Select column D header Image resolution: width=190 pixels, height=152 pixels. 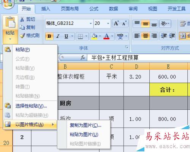tap(136, 66)
